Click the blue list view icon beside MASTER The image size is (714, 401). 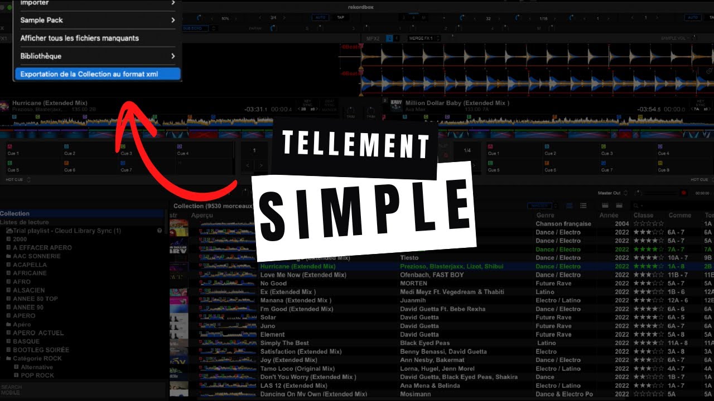coord(570,206)
